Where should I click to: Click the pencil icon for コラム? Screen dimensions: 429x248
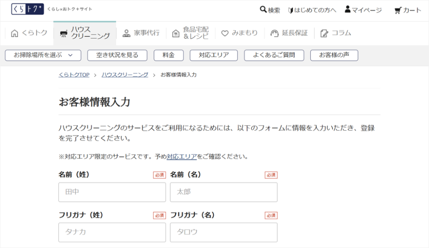tap(324, 33)
